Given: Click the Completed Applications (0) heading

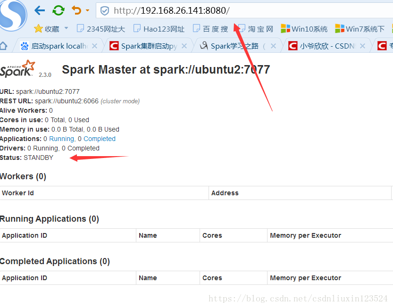Looking at the screenshot, I should (x=55, y=261).
